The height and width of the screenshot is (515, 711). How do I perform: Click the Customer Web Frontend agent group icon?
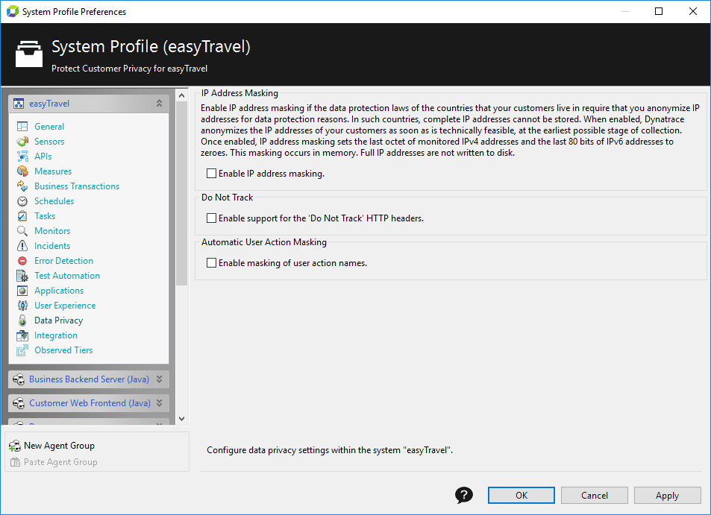(x=19, y=403)
